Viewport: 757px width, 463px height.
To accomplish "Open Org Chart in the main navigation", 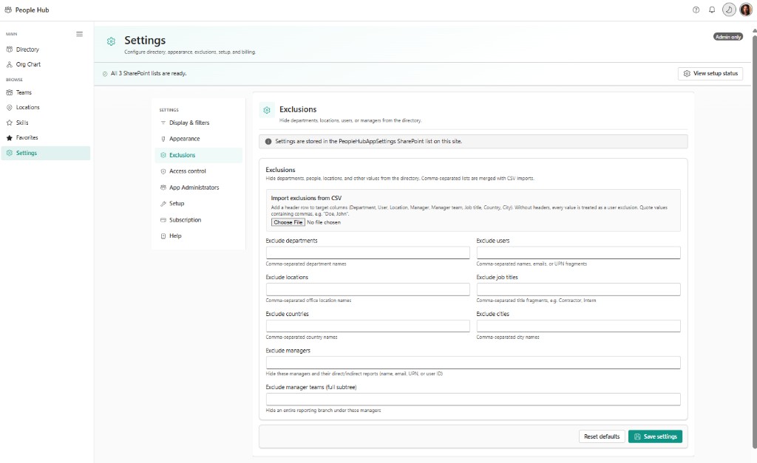I will point(46,64).
